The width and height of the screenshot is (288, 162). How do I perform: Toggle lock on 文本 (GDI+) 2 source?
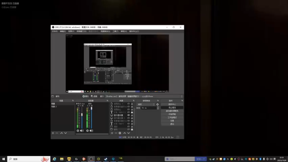click(132, 112)
